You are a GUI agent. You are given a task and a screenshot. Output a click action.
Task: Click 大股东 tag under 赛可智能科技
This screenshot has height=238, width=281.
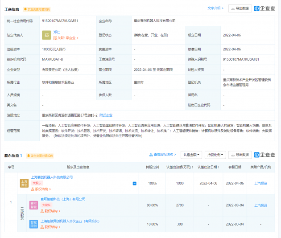pos(46,205)
